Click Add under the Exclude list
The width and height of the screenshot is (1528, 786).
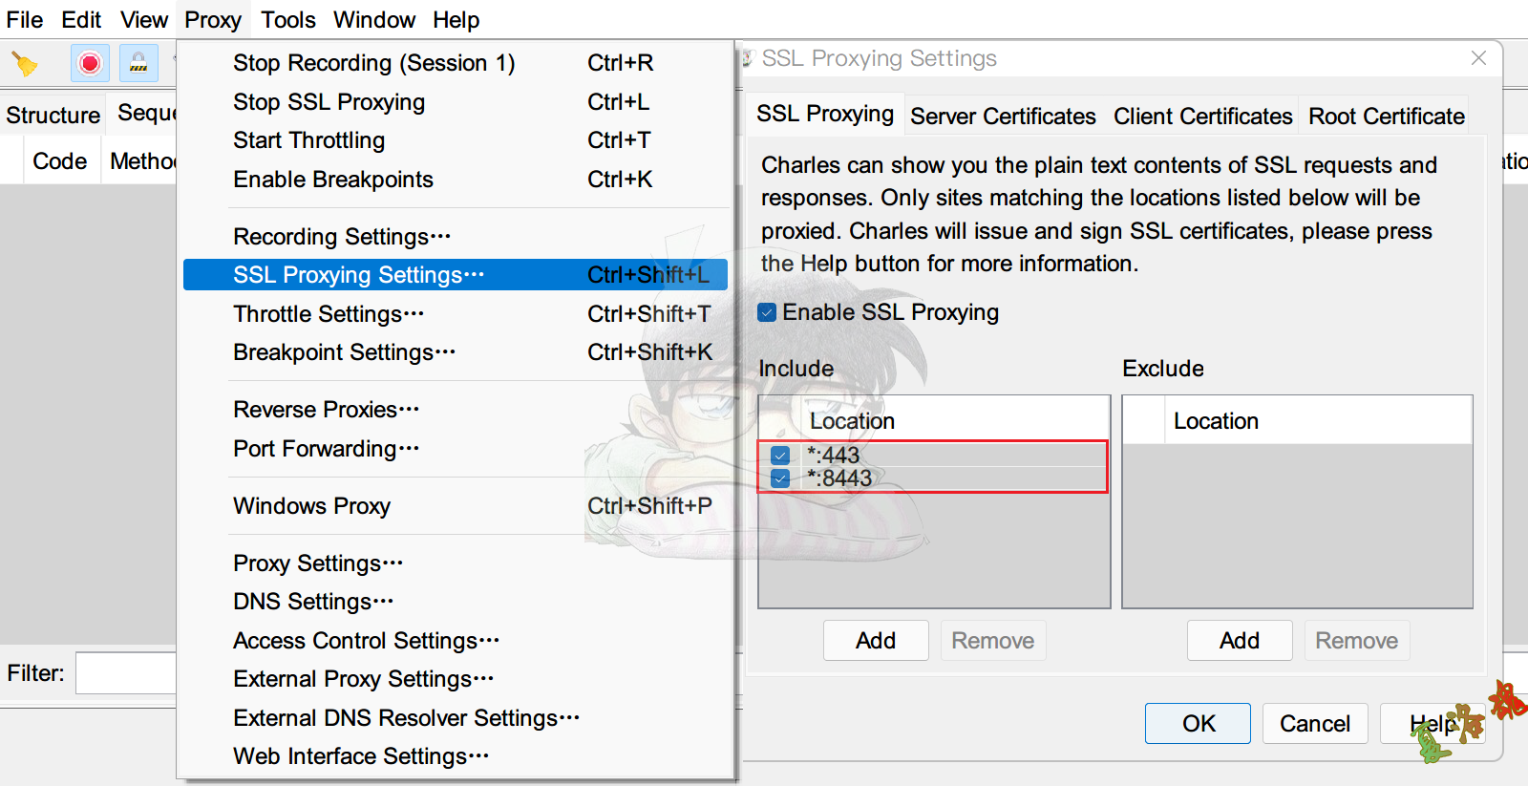[x=1239, y=641]
